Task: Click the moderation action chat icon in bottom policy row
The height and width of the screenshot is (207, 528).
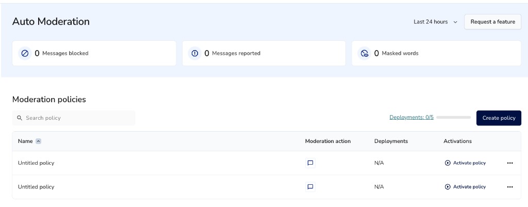Action: tap(310, 187)
